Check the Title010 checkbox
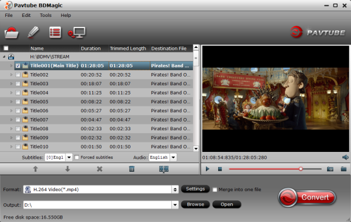The width and height of the screenshot is (351, 222). click(18, 147)
